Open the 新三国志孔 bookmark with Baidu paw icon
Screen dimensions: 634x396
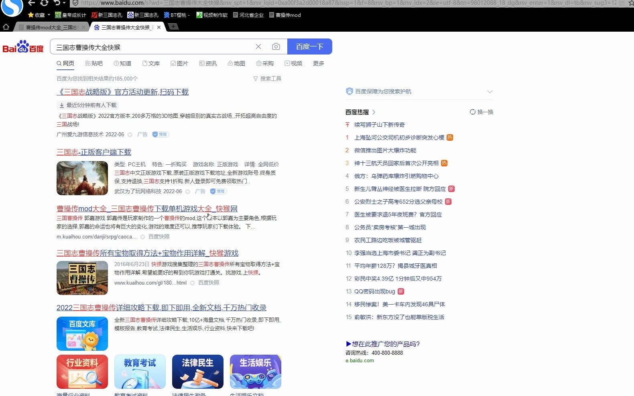[143, 15]
